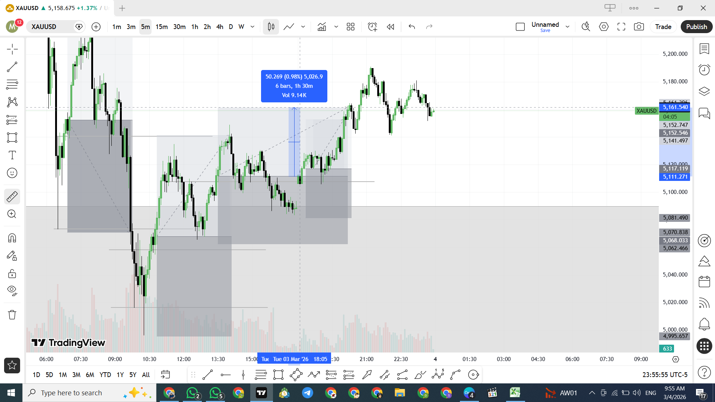Click the Trade button
This screenshot has height=402, width=715.
(x=663, y=27)
